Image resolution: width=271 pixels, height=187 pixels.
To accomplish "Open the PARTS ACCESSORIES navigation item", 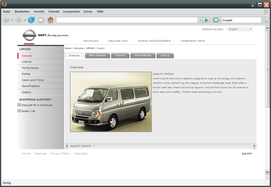I will (154, 41).
